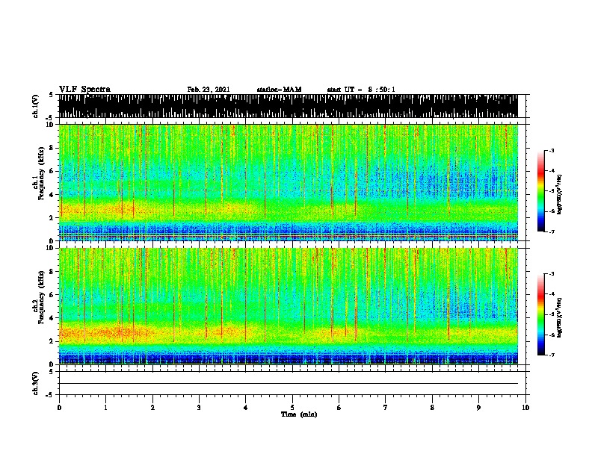Click time axis tick label "6"
Image resolution: width=592 pixels, height=457 pixels.
(x=339, y=408)
